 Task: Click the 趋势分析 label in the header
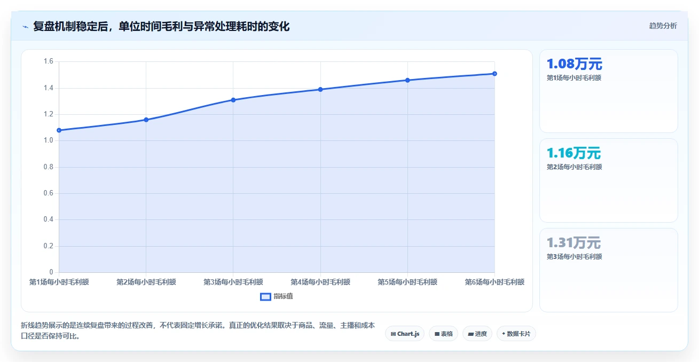pyautogui.click(x=663, y=26)
